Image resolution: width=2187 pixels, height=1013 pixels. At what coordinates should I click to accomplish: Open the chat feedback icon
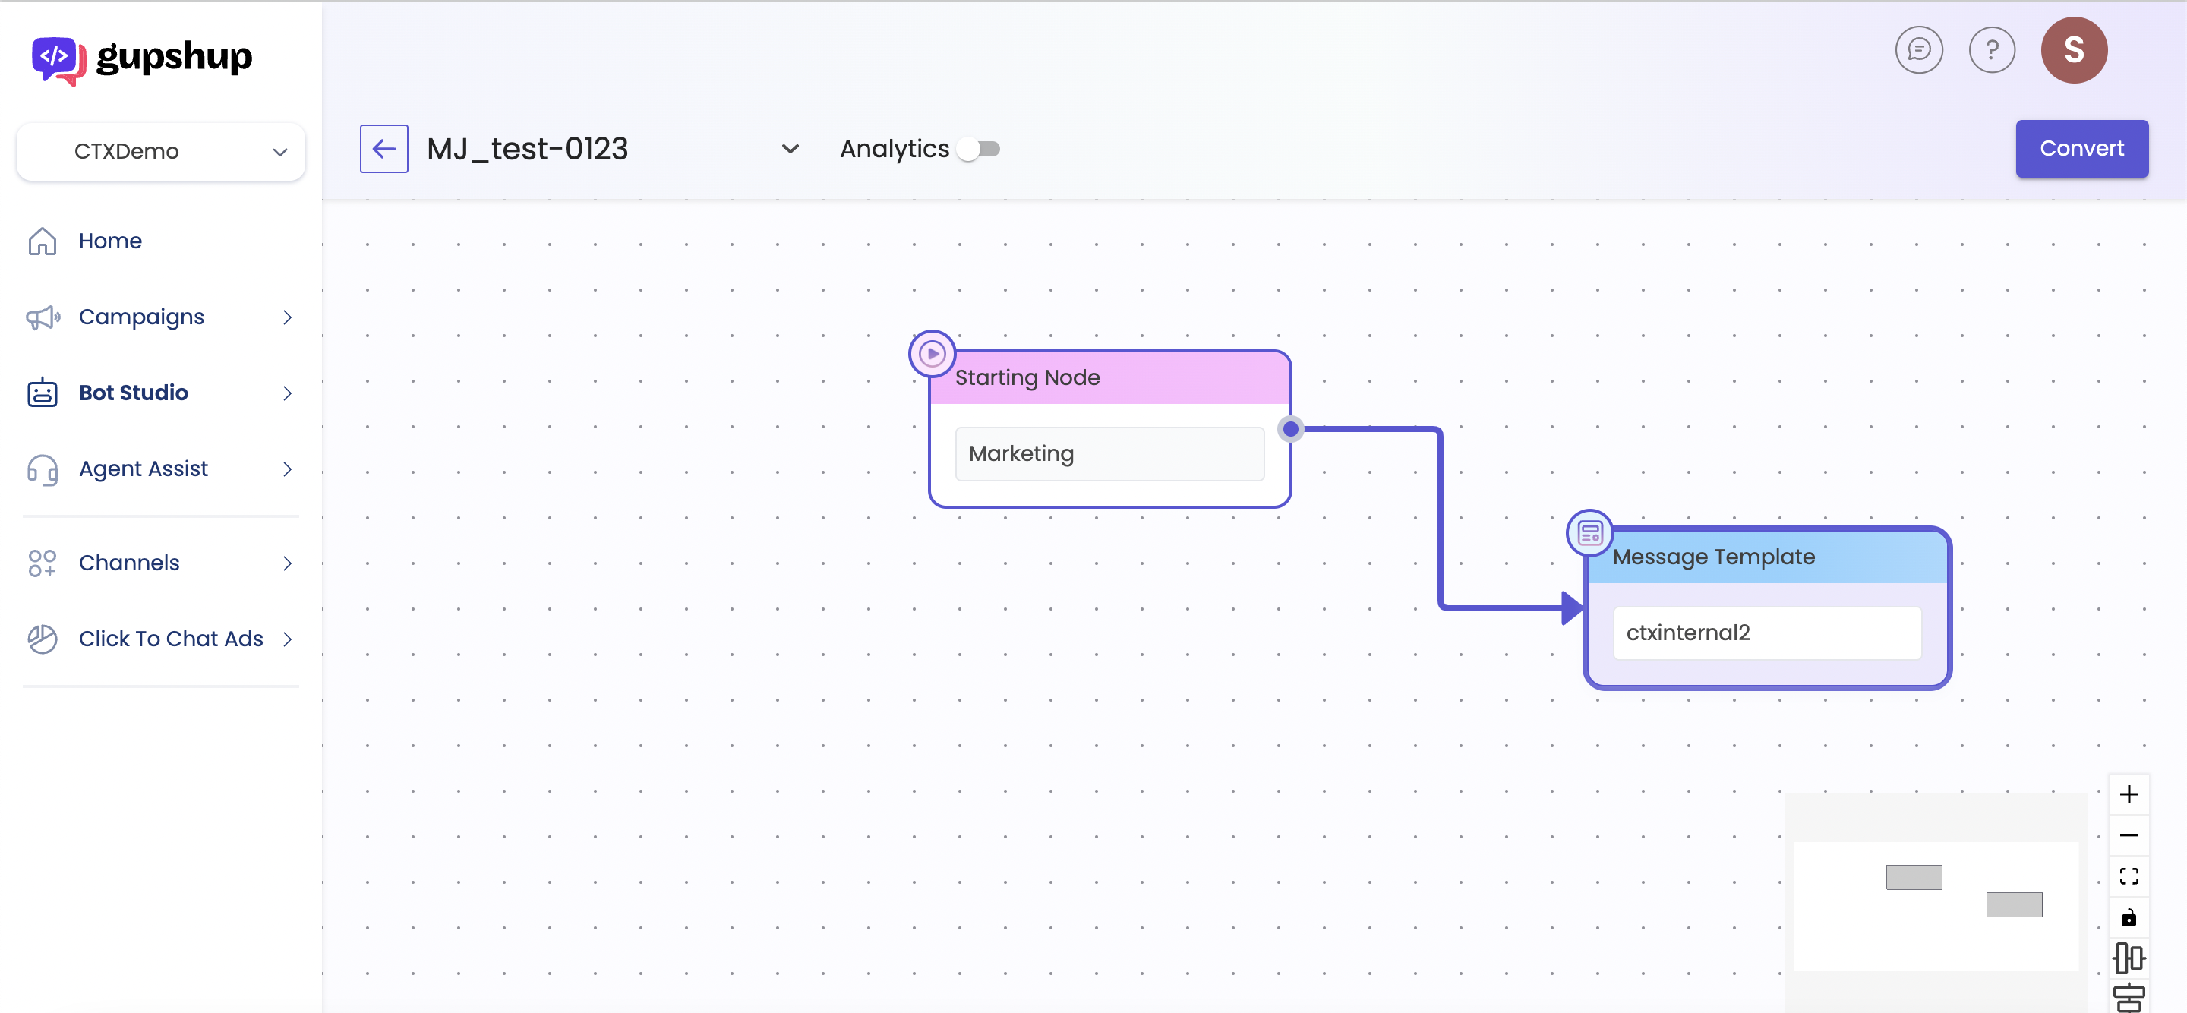tap(1918, 50)
